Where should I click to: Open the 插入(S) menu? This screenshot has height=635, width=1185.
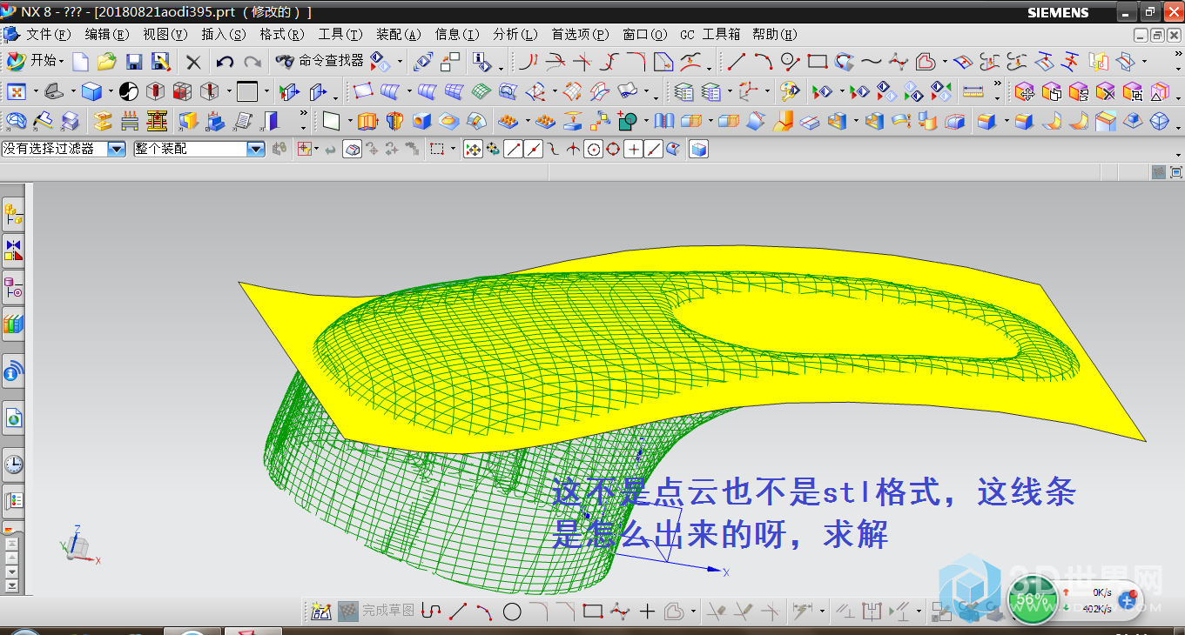pyautogui.click(x=224, y=34)
